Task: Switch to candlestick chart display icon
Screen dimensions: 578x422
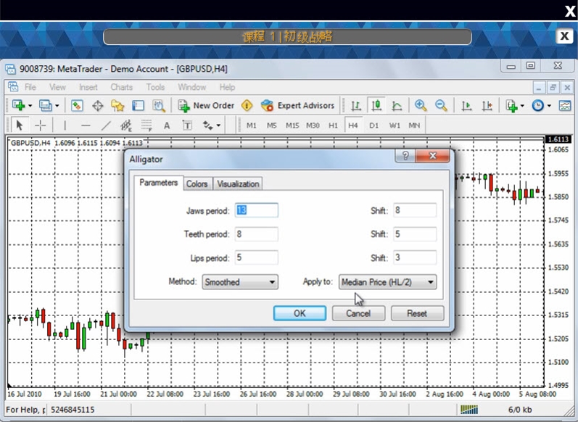Action: tap(376, 106)
